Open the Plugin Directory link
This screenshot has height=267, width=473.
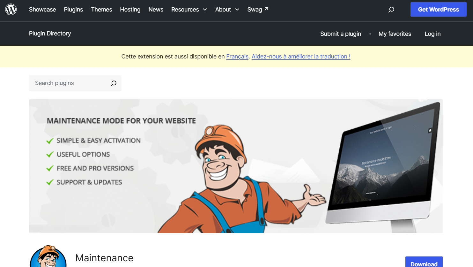point(50,34)
